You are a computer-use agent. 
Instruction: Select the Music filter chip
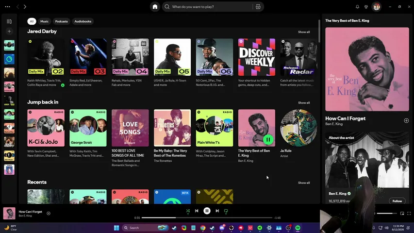point(44,21)
